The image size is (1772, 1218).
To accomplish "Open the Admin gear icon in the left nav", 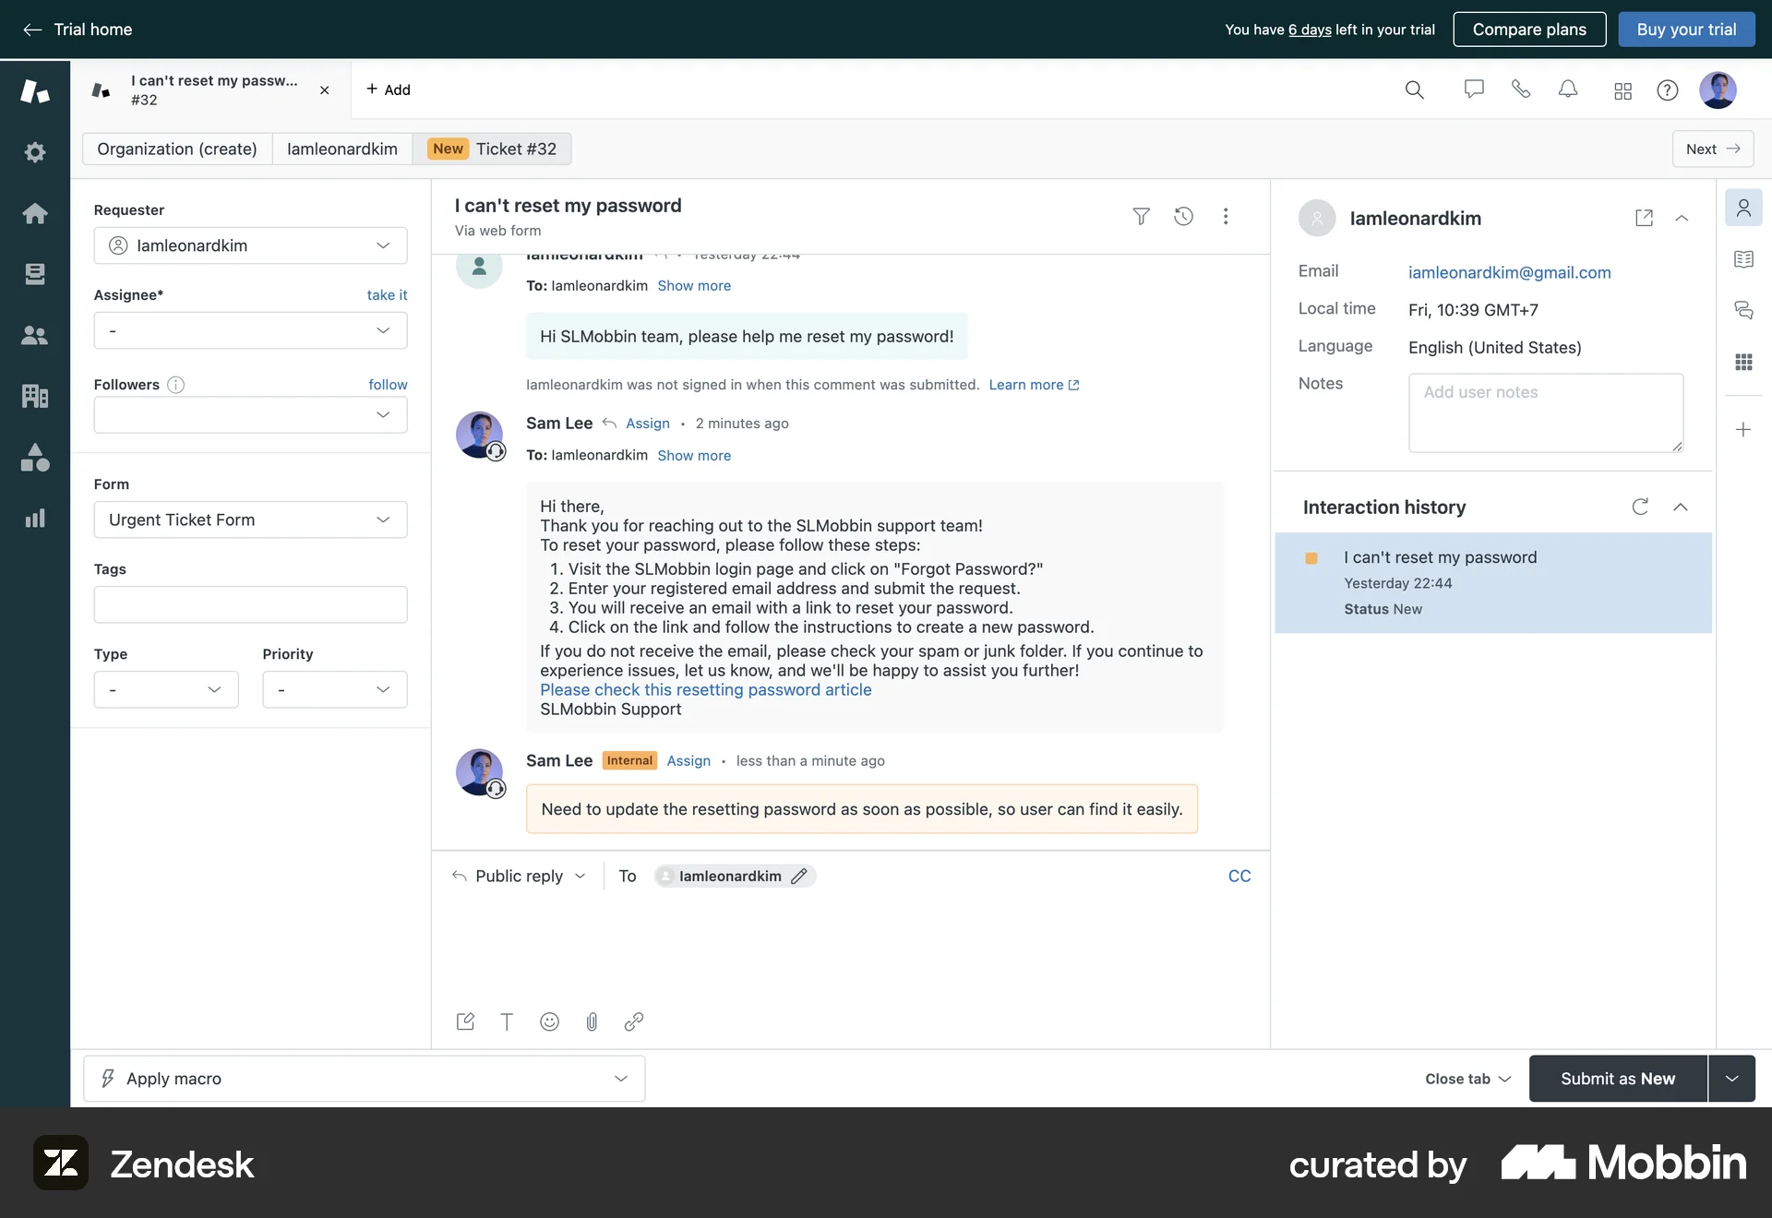I will 35,152.
